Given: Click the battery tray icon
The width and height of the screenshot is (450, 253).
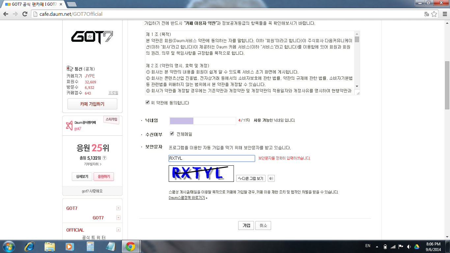Looking at the screenshot, I should [385, 246].
